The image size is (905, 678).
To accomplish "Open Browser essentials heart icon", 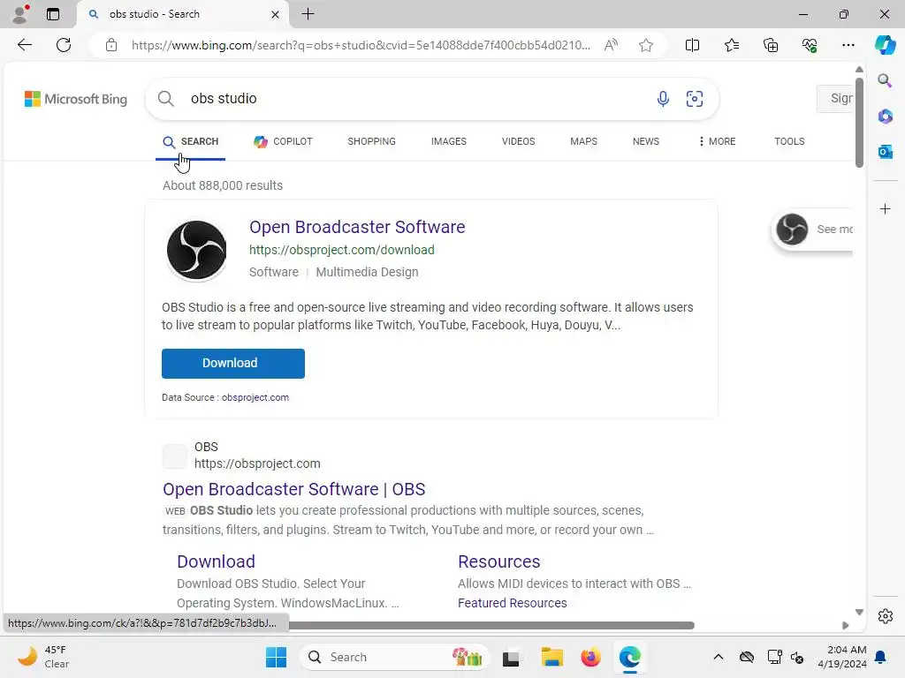I will [810, 45].
